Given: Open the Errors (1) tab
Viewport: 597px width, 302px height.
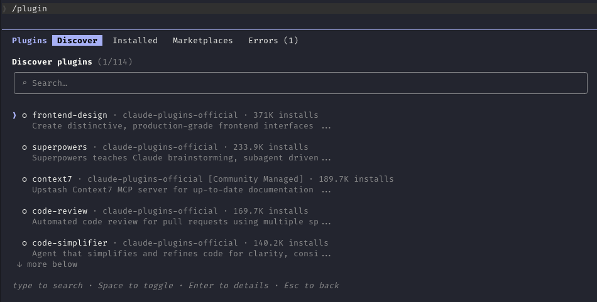Looking at the screenshot, I should [x=273, y=41].
